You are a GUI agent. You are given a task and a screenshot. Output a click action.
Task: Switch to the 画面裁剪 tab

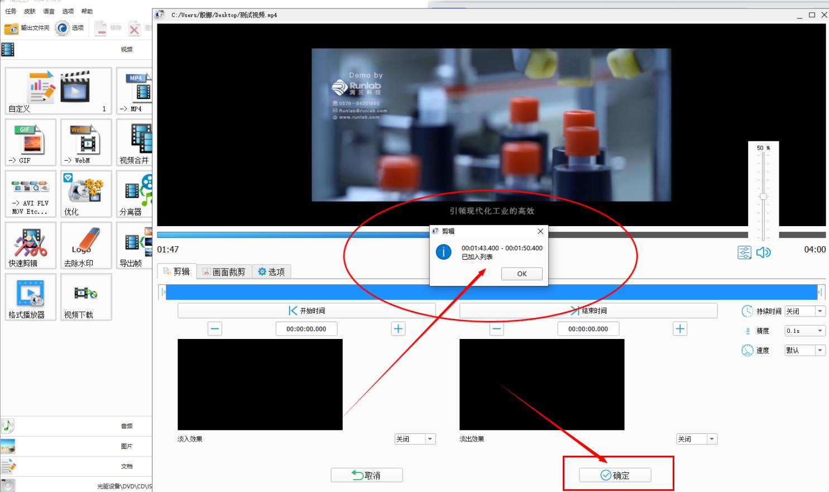coord(224,272)
